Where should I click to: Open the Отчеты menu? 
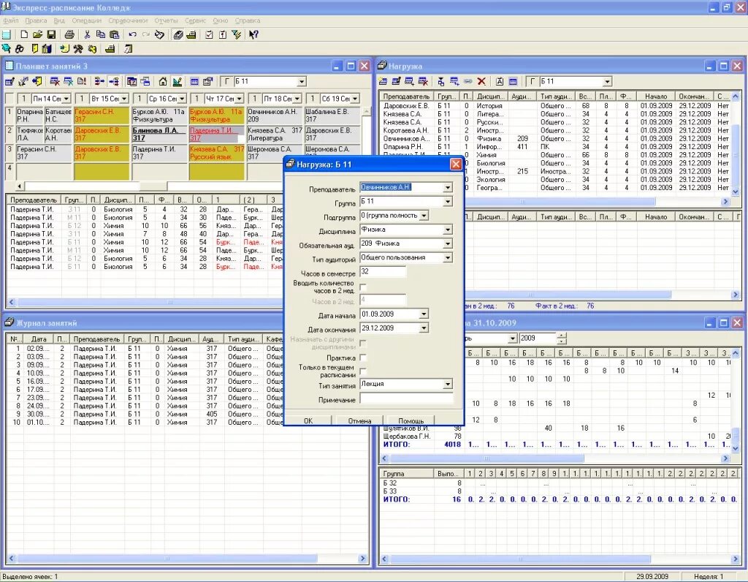166,20
